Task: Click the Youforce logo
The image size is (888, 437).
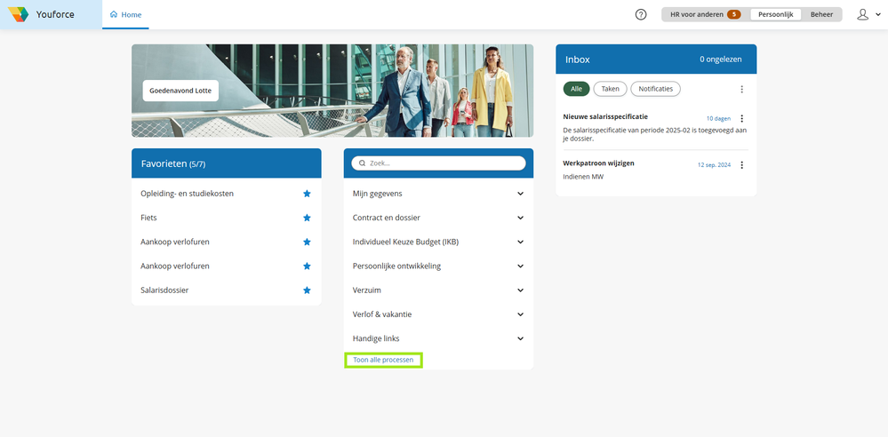Action: 18,15
